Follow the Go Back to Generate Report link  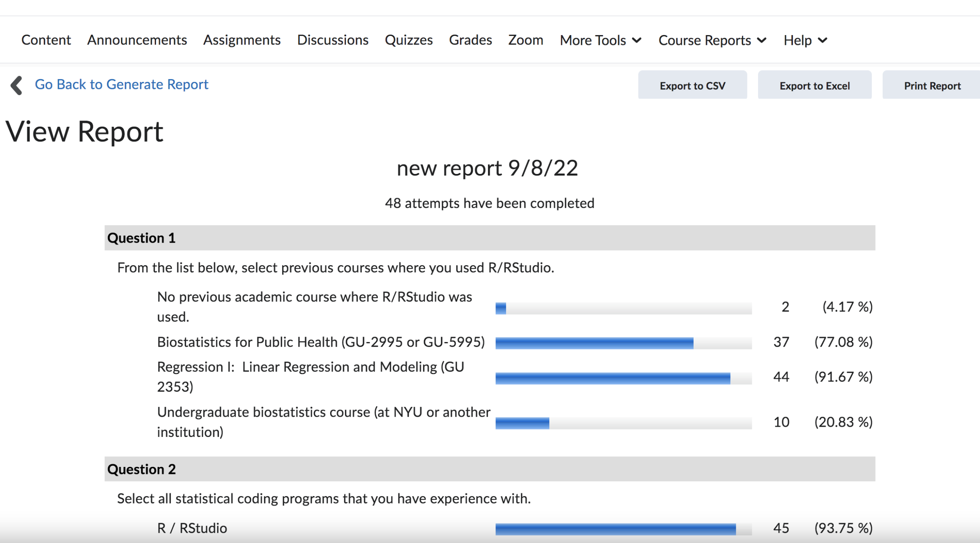coord(122,84)
